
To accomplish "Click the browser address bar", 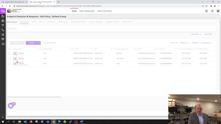I will coord(107,6).
